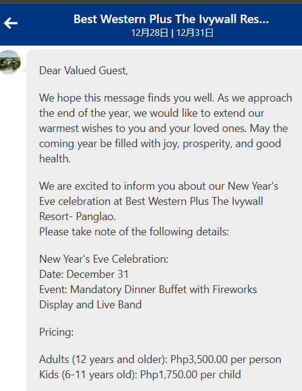
Task: Click the "We hope this message finds you well" line
Action: click(x=166, y=98)
